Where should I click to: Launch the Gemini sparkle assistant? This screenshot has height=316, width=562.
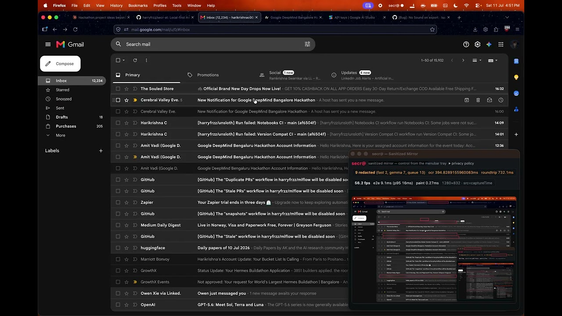(x=489, y=44)
